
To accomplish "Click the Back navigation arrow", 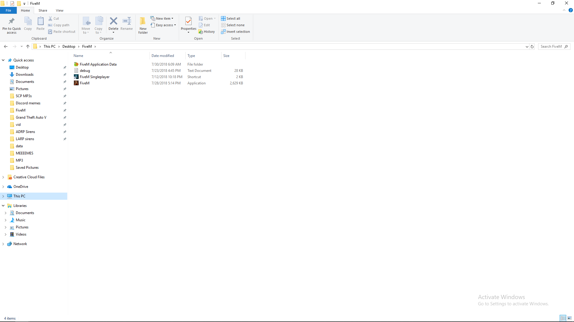I will click(x=6, y=47).
